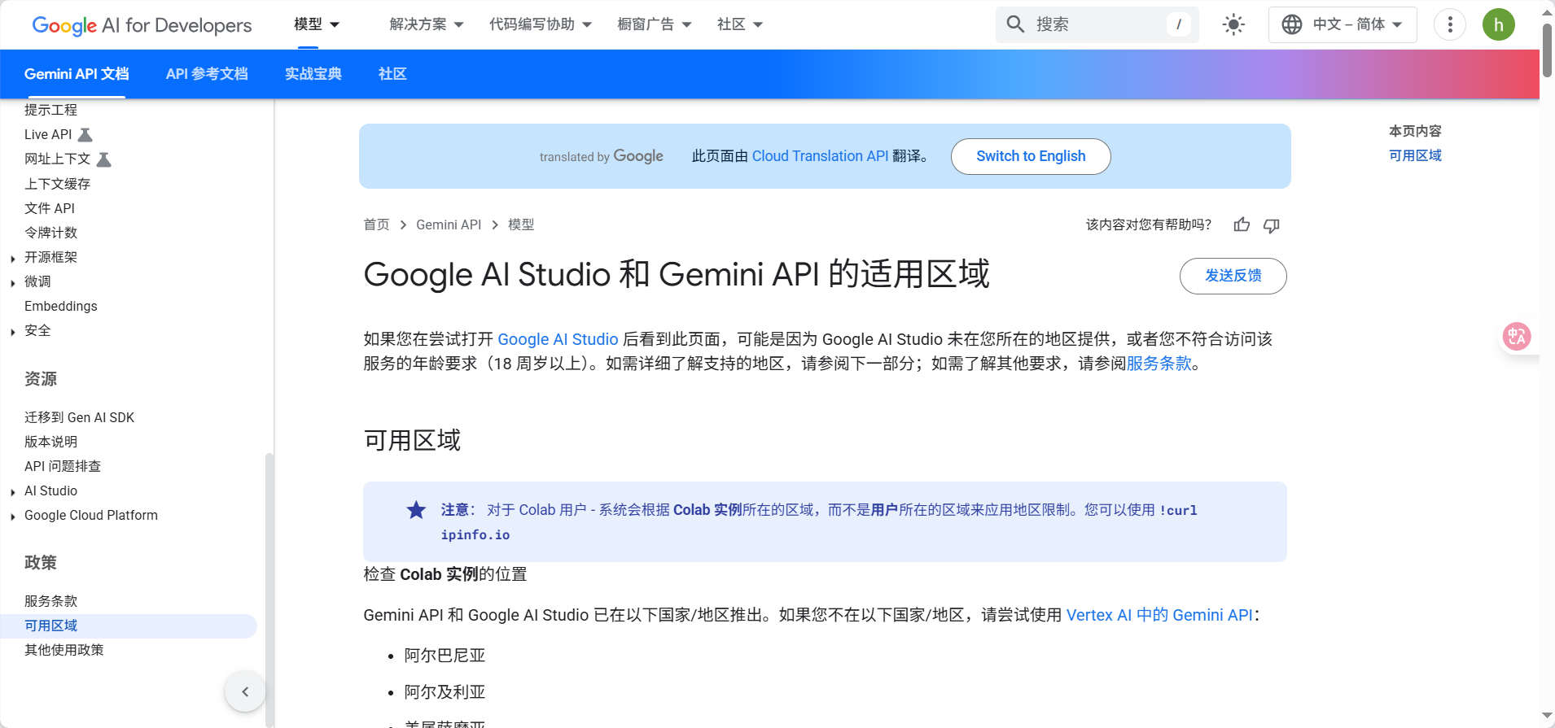Screen dimensions: 1555x728
Task: Open 文件 API in the sidebar
Action: [50, 208]
